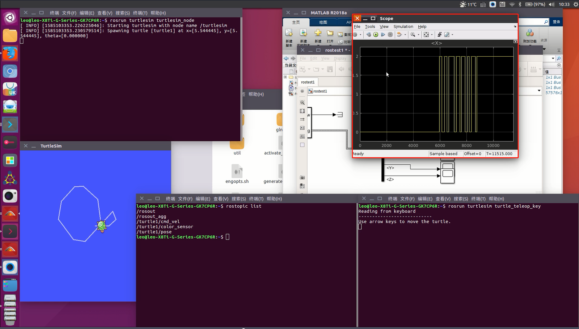Screen dimensions: 579x329
Task: Click the Run (play) button in Scope
Action: tap(376, 35)
